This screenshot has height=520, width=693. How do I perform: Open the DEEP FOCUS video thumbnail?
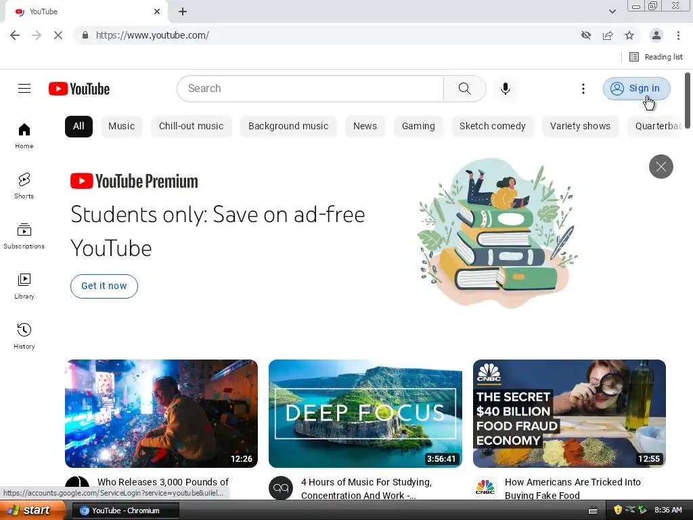click(365, 414)
